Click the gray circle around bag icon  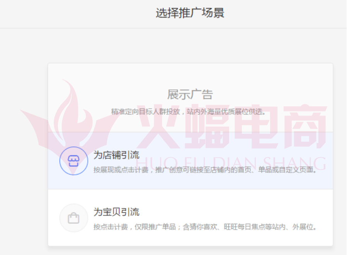73,218
